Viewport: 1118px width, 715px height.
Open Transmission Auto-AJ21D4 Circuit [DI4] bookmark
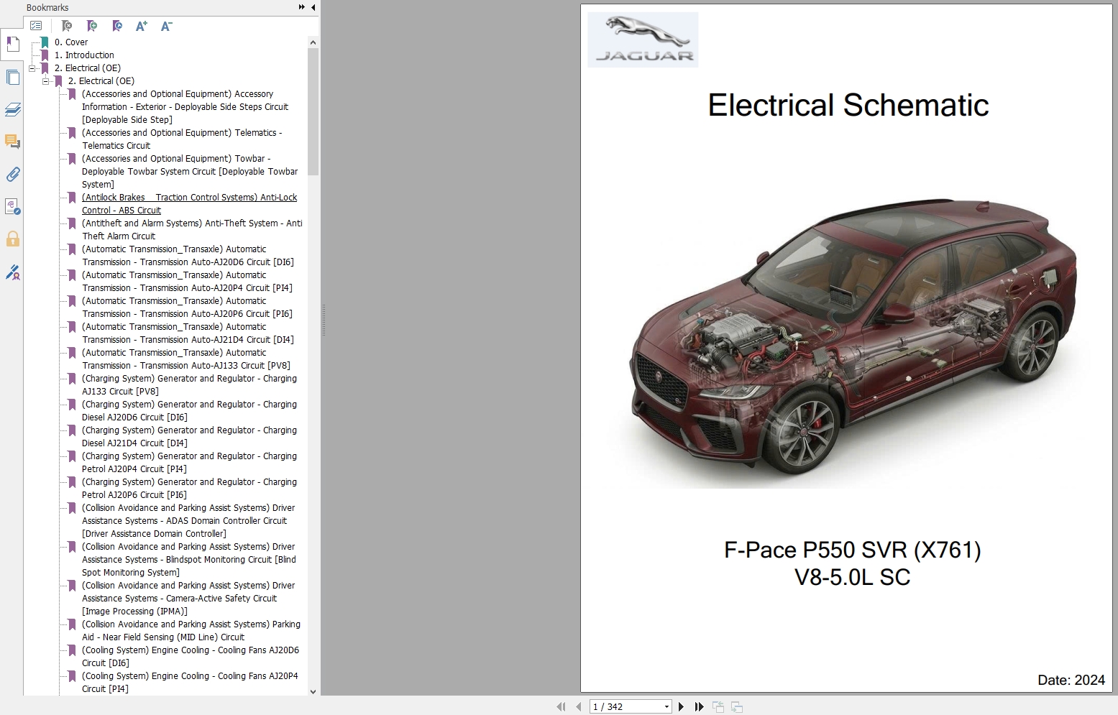pos(188,333)
